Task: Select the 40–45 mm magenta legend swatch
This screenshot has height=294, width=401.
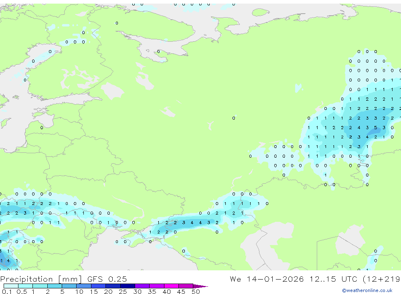Action: coord(171,286)
